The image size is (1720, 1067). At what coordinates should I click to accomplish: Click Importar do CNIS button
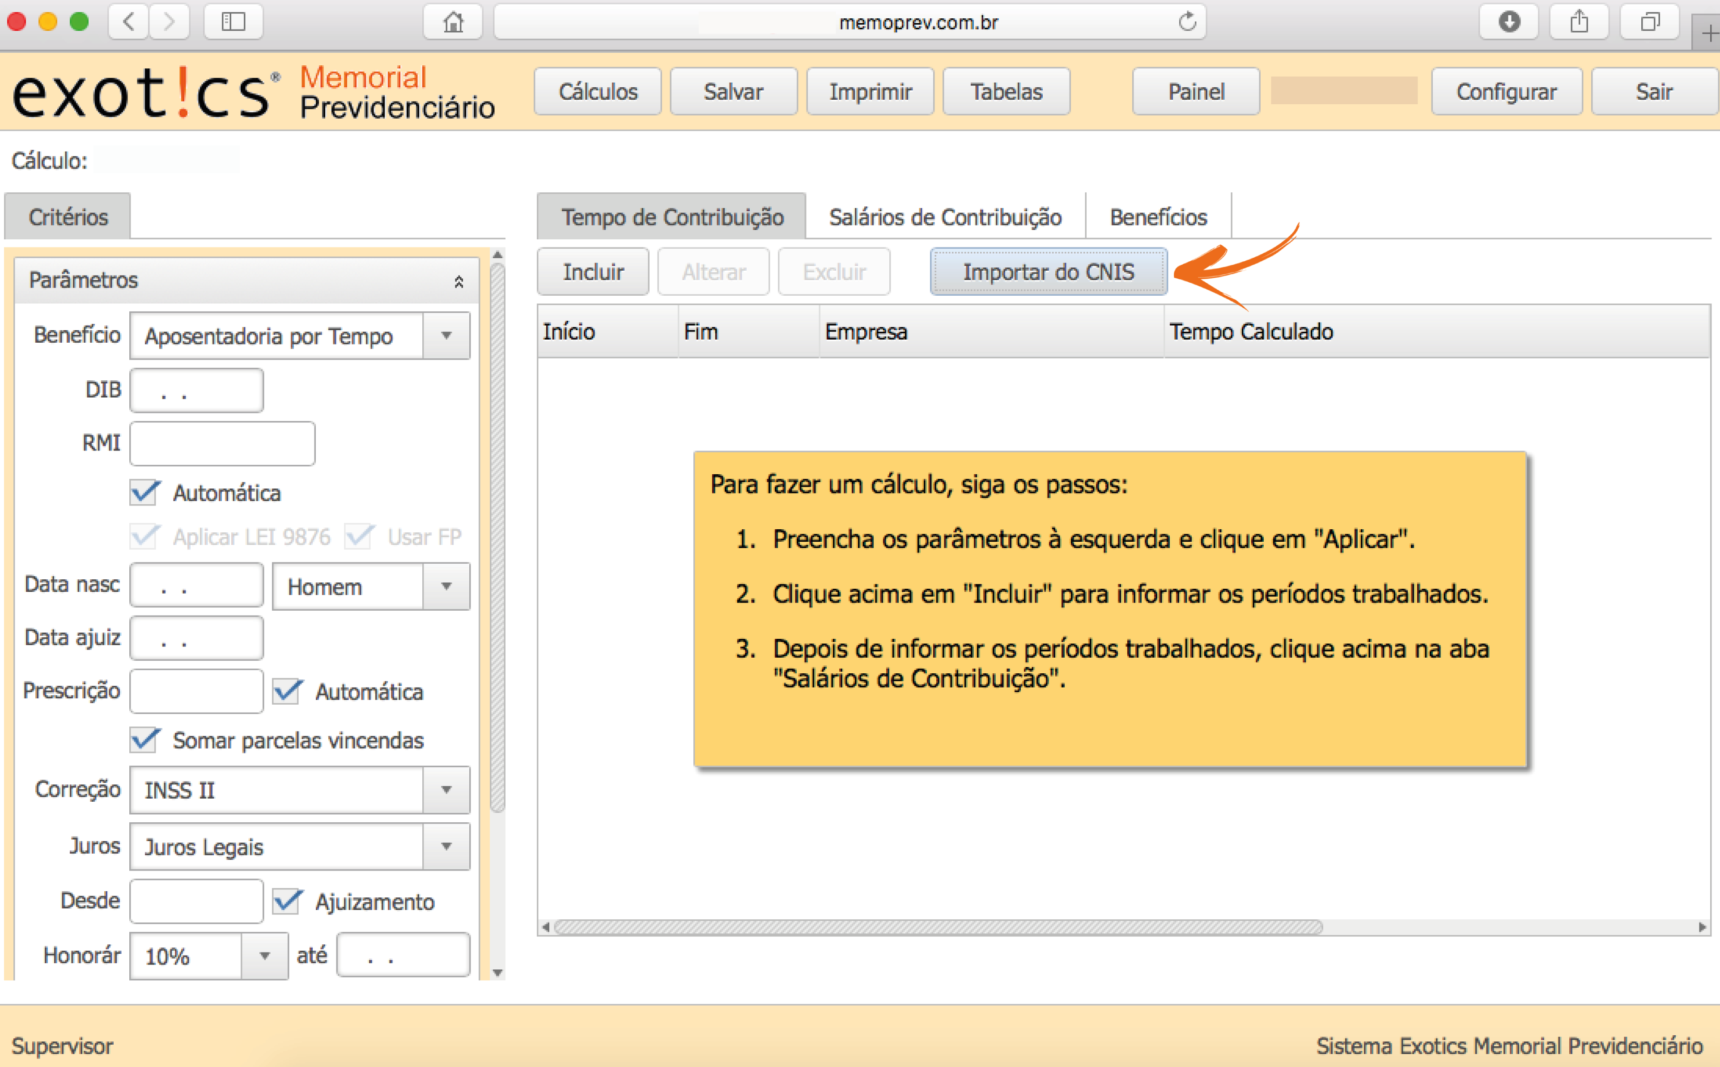tap(1049, 272)
